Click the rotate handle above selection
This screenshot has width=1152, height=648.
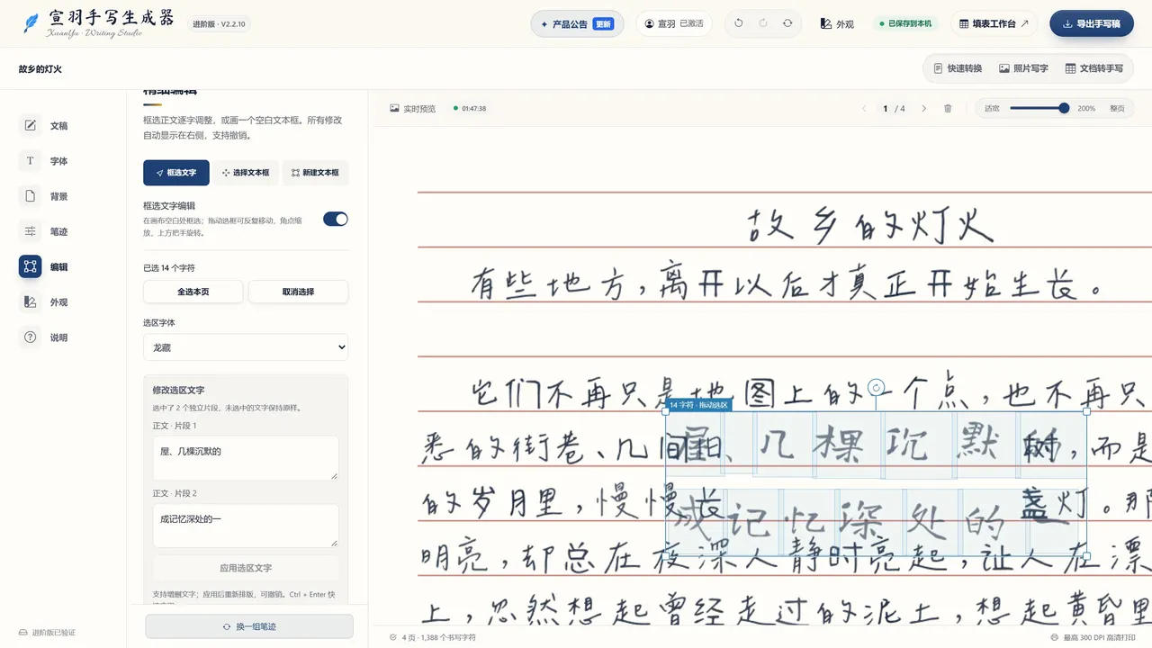[x=876, y=388]
